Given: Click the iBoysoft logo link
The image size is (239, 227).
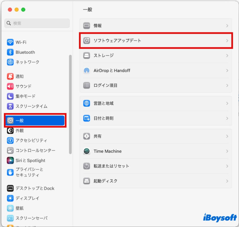Looking at the screenshot, I should (220, 218).
